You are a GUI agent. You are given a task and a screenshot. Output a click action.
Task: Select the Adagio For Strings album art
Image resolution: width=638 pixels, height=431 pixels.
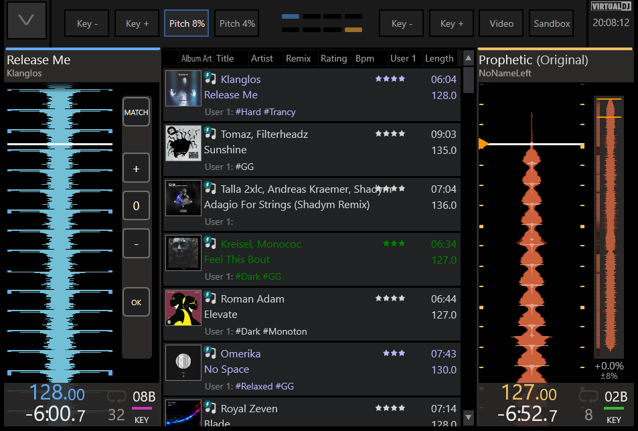click(183, 198)
